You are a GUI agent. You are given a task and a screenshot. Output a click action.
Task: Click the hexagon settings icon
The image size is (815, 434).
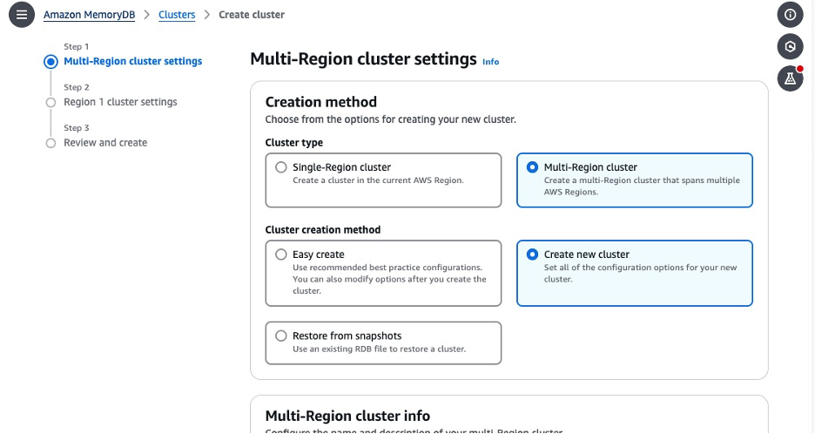[x=790, y=47]
